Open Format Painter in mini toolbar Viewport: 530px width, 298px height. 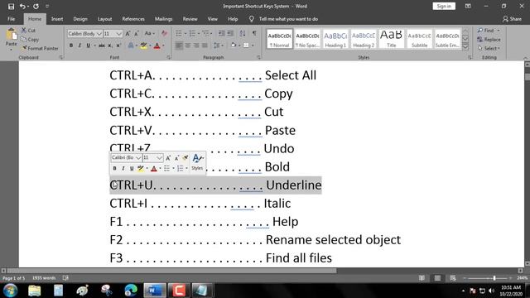tap(185, 158)
